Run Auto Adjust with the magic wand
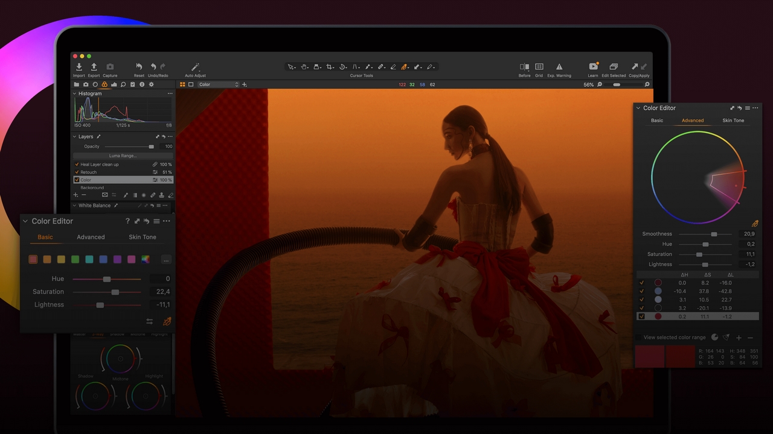Screen dimensions: 773x434 195,67
